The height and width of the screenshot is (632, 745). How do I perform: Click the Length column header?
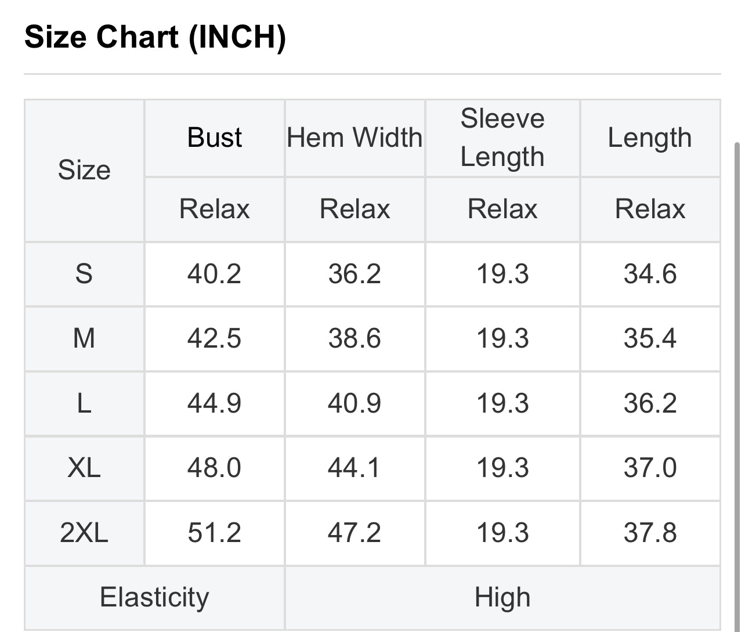(x=650, y=138)
